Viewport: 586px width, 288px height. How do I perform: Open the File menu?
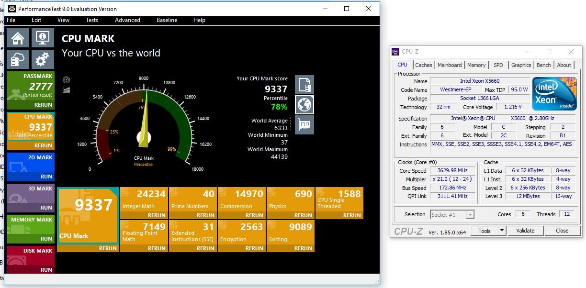point(11,20)
